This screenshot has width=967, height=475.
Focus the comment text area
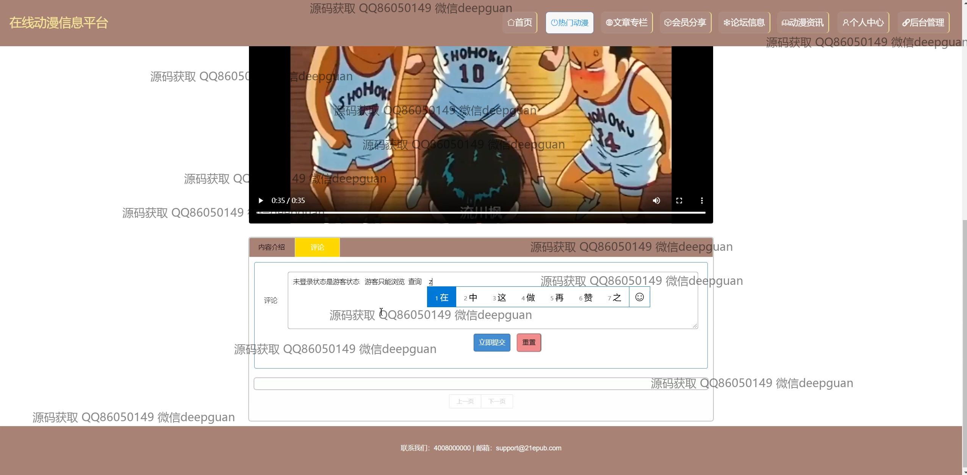(493, 300)
